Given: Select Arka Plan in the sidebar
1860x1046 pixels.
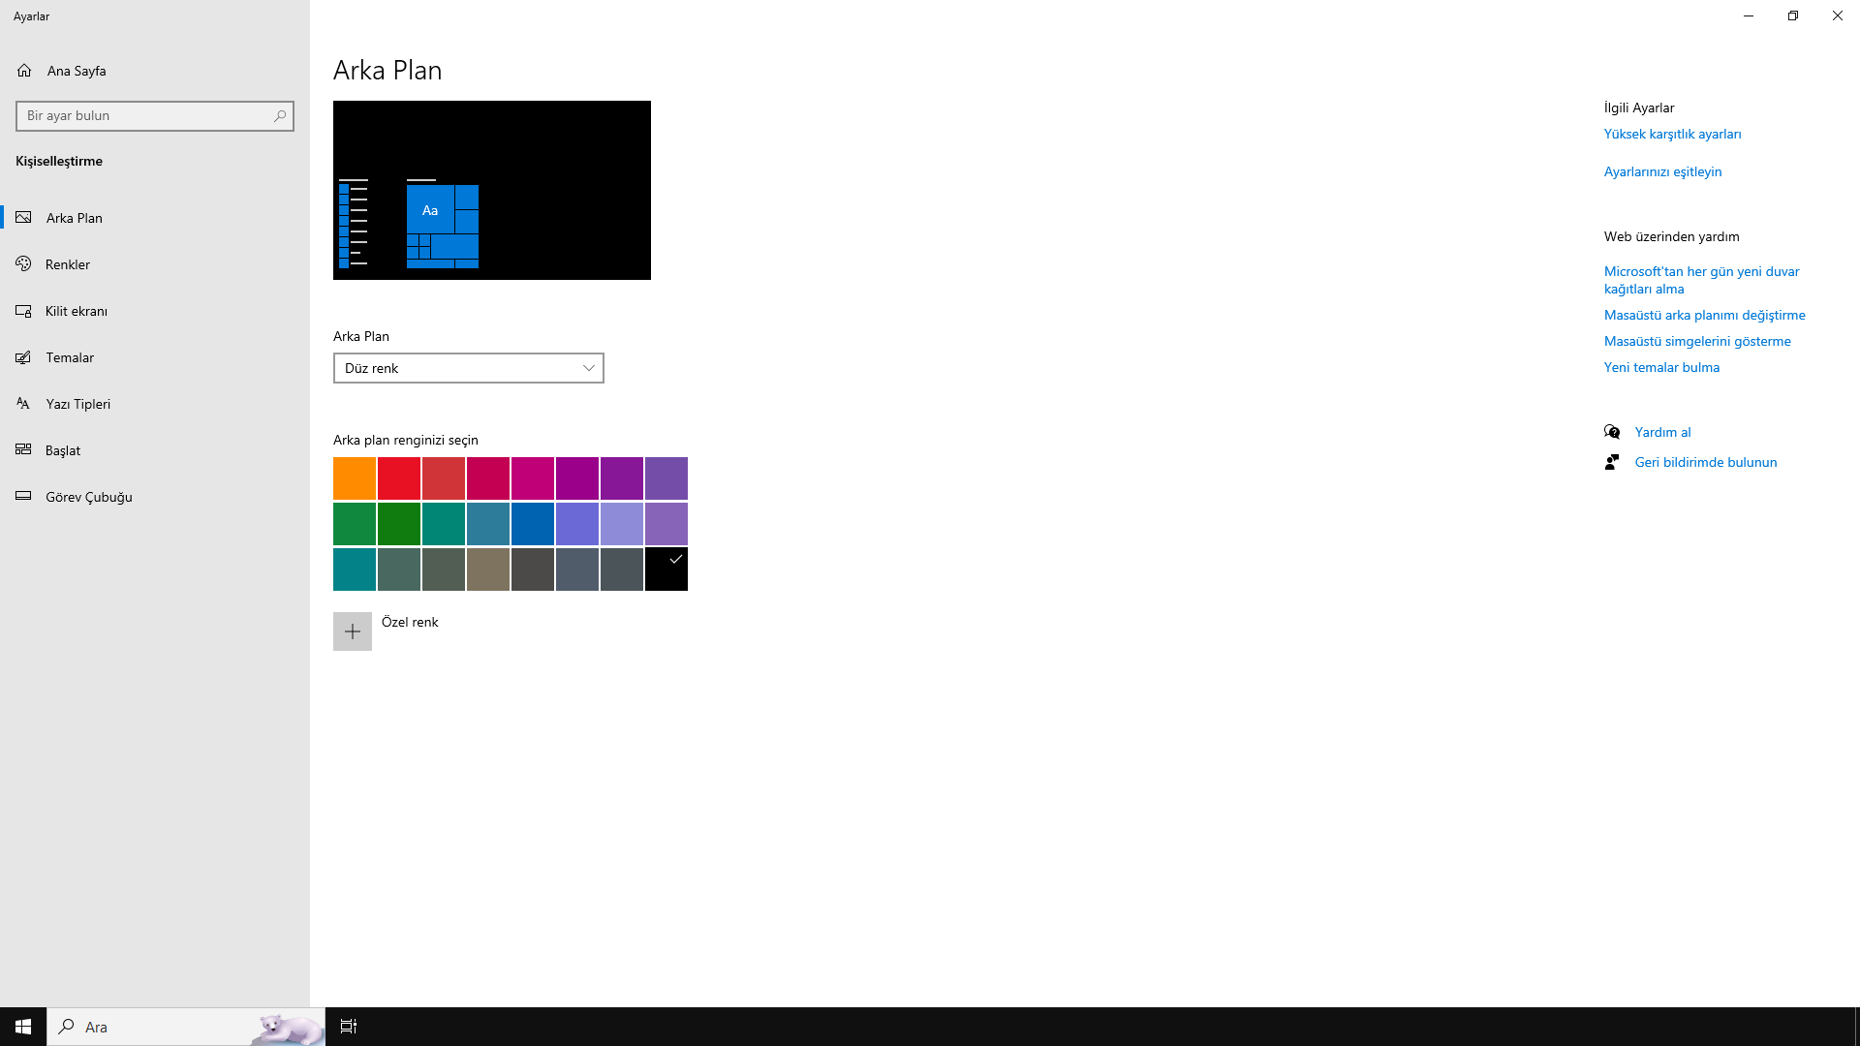Looking at the screenshot, I should coord(75,218).
